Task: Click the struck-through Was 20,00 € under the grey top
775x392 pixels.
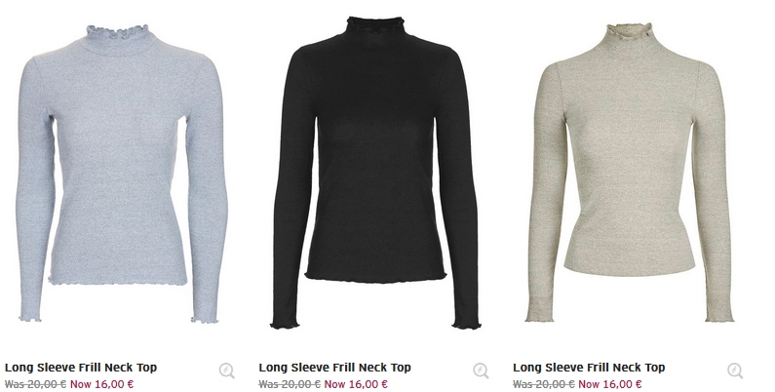Action: 36,384
